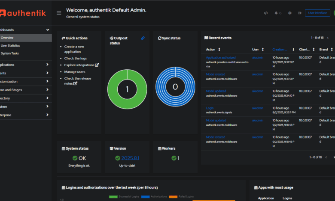
Task: Select Overview in the sidebar
Action: (26, 38)
